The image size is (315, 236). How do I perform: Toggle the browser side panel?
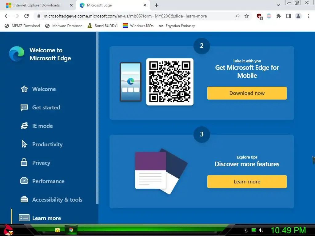[x=289, y=16]
